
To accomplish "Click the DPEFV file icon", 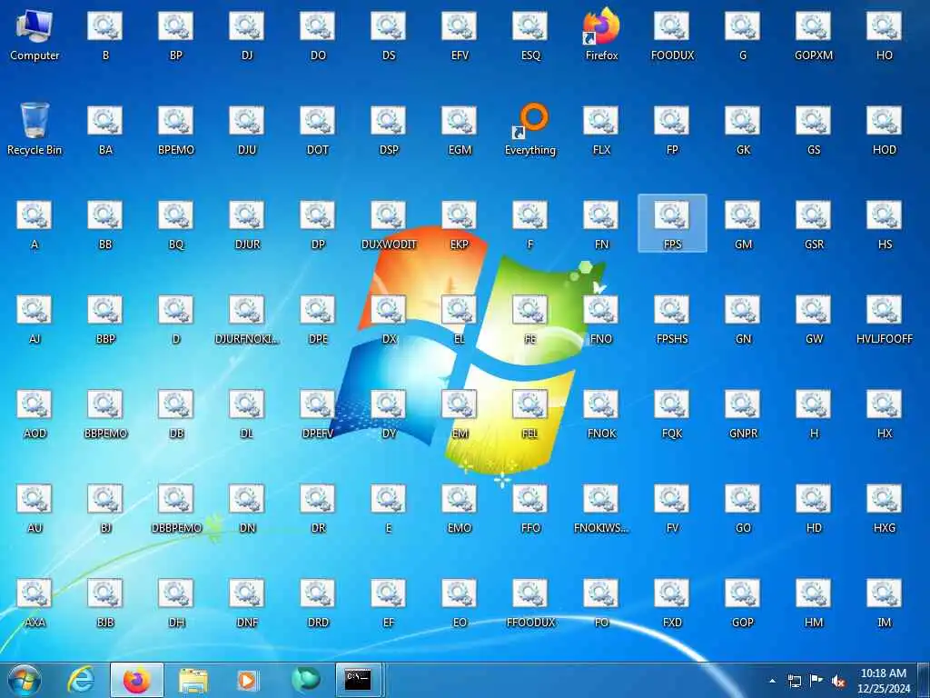I will tap(318, 414).
